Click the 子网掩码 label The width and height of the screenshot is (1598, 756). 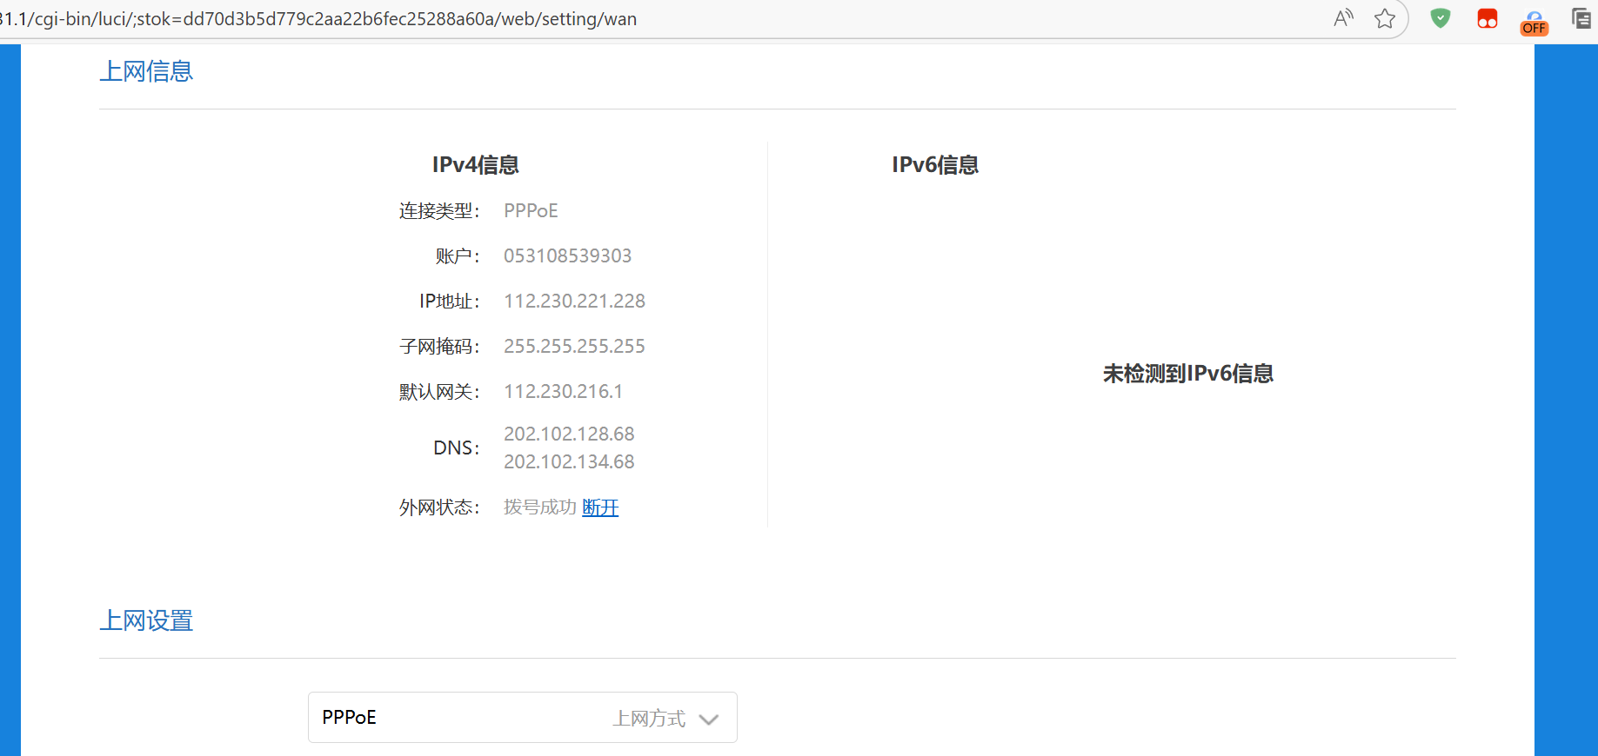click(x=439, y=347)
